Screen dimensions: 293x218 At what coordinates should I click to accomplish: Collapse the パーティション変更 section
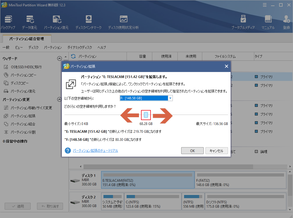[60, 99]
